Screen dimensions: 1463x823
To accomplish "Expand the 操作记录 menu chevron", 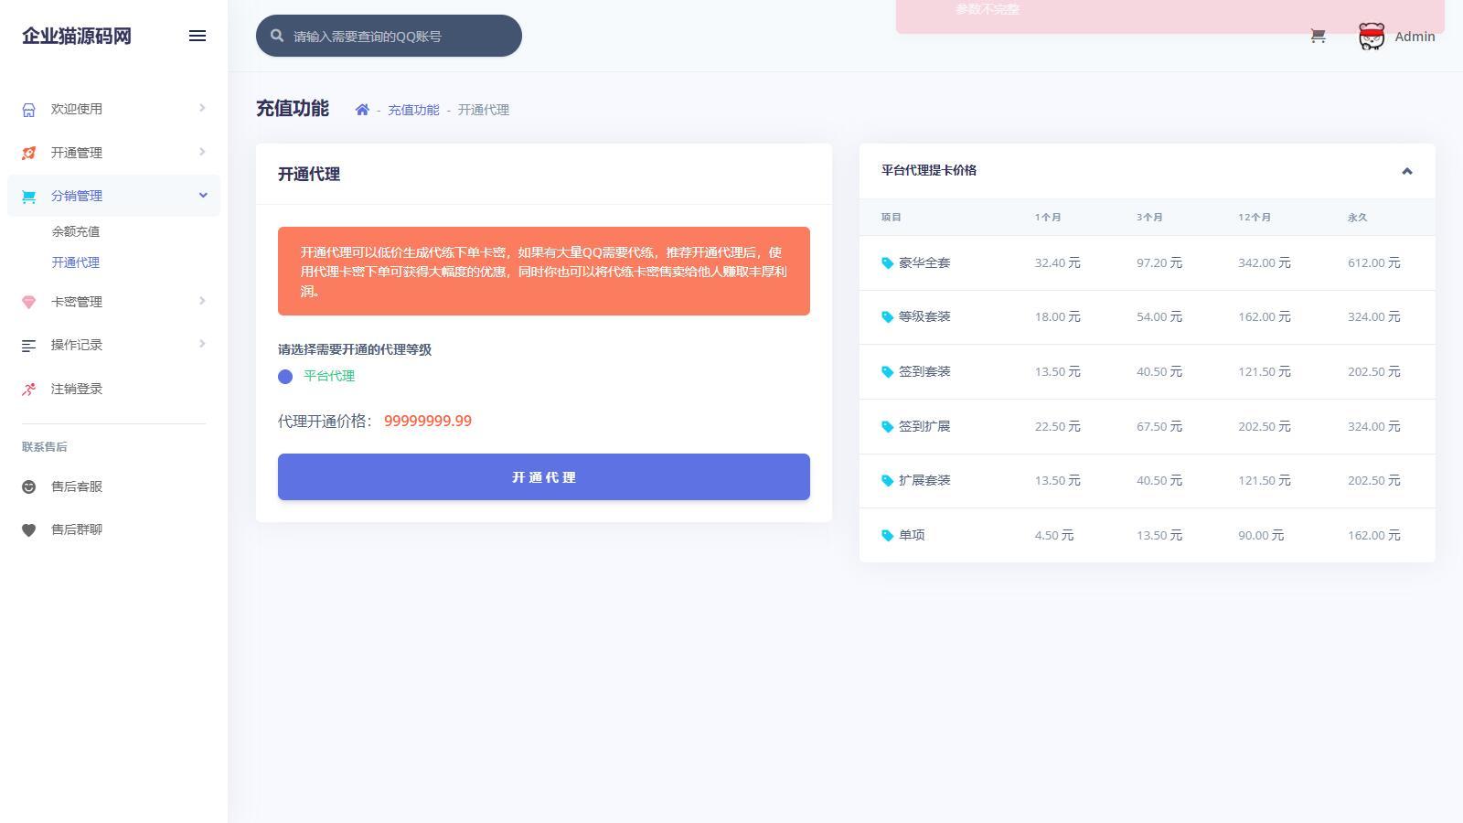I will pyautogui.click(x=202, y=344).
